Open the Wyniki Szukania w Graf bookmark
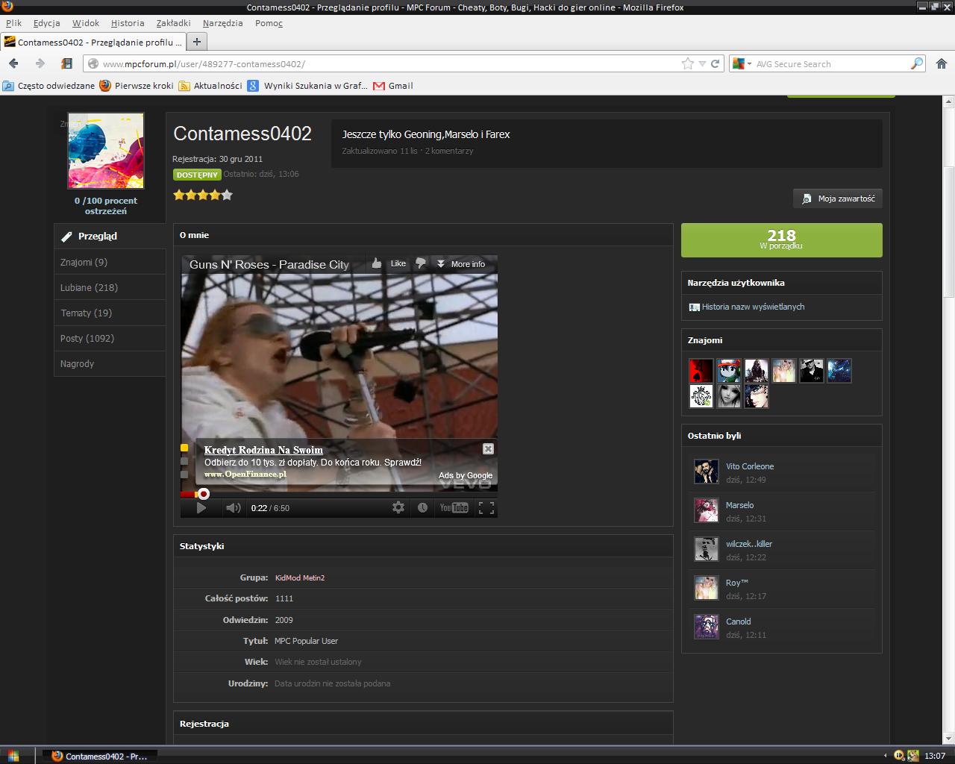Viewport: 955px width, 764px height. [307, 86]
